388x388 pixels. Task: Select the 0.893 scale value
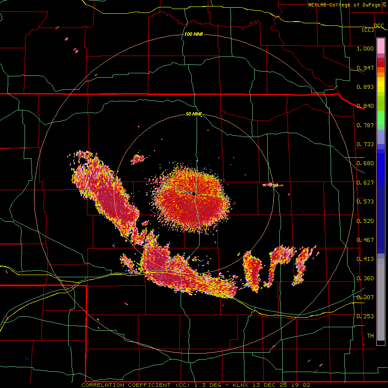[365, 87]
